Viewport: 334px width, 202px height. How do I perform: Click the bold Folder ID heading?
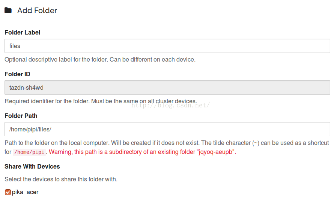(x=17, y=74)
